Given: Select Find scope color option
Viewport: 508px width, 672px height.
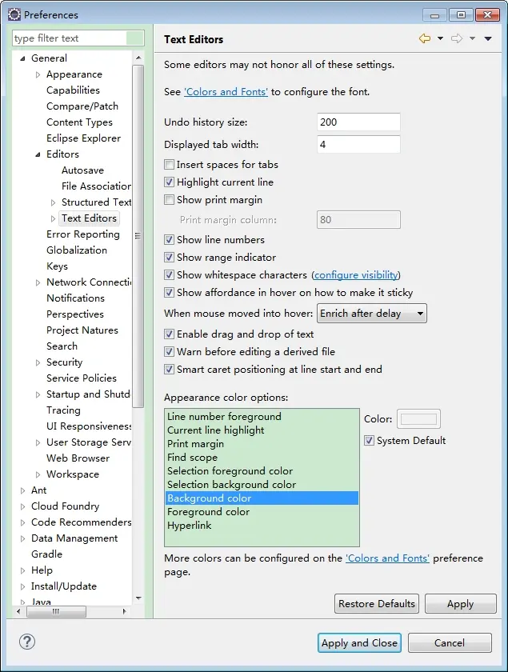Looking at the screenshot, I should (262, 458).
